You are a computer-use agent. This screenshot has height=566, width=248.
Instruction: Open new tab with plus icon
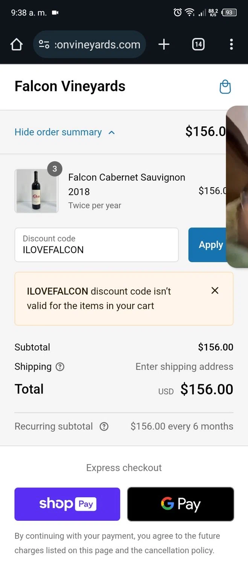click(x=164, y=45)
